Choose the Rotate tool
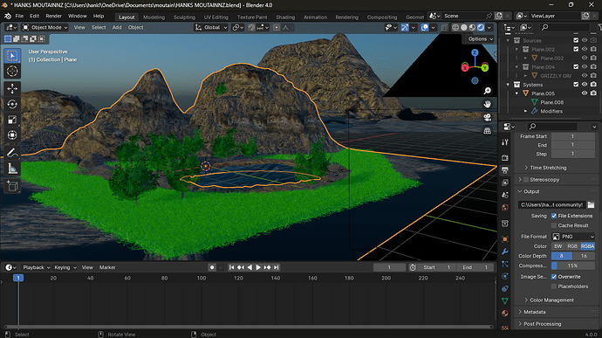Viewport: 602px width, 338px height. coord(12,104)
